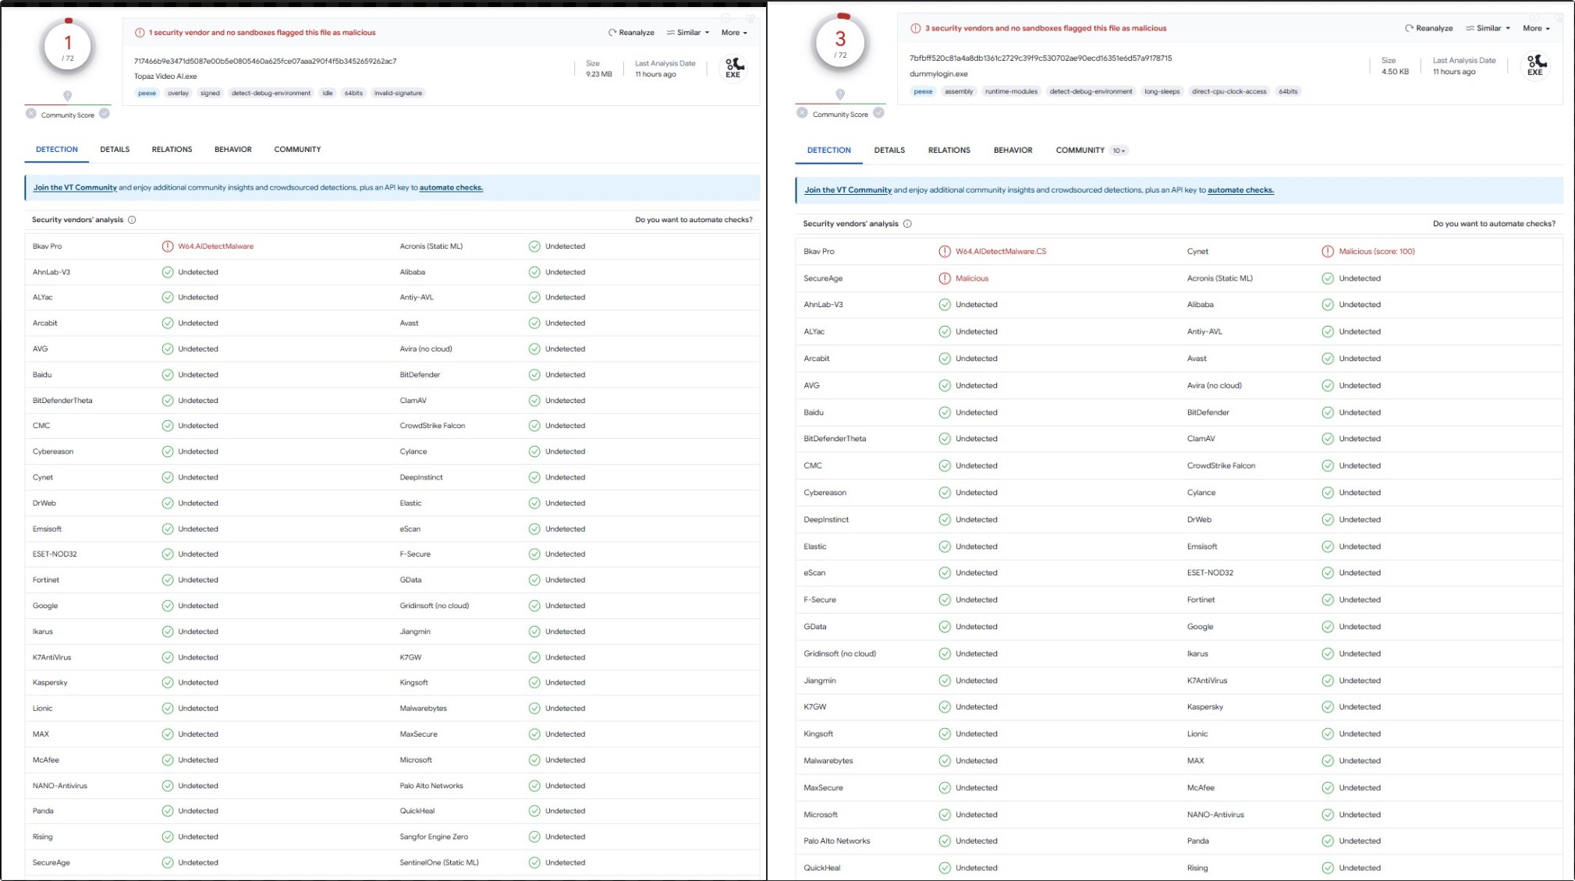Screen dimensions: 1575x881
Task: Click the 'invalid-signature' tag
Action: tap(398, 93)
